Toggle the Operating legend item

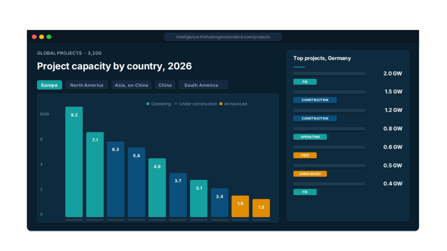pos(159,104)
